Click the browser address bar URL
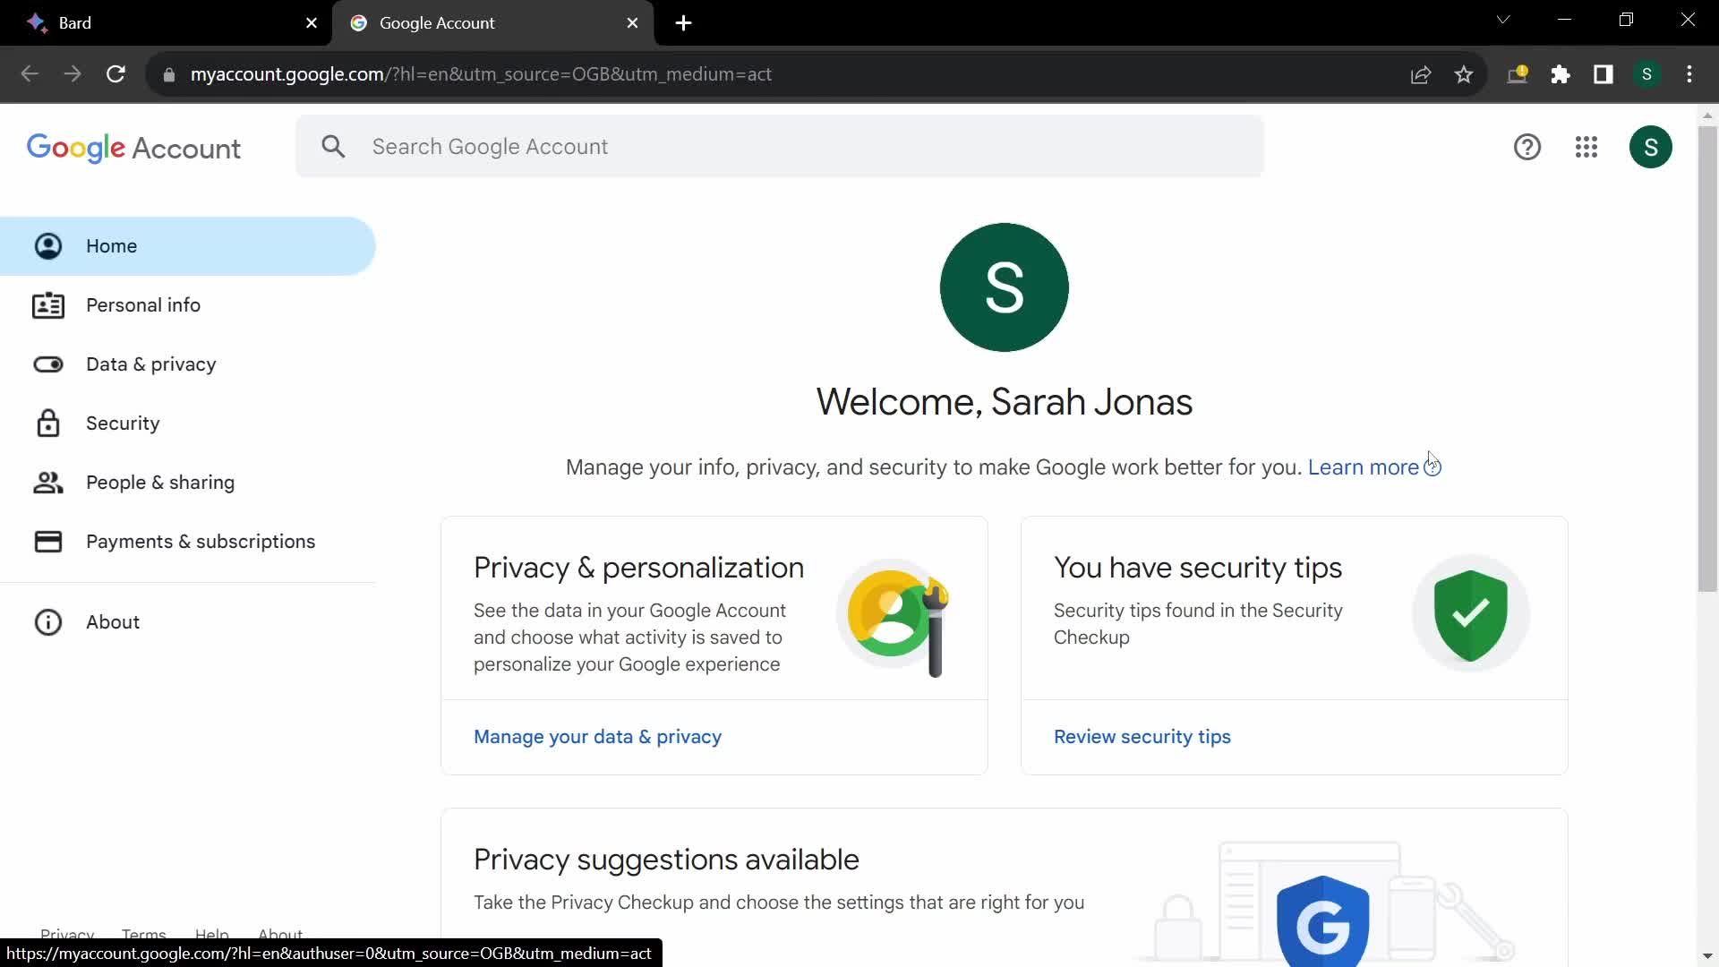Screen dimensions: 1719x967 [x=481, y=74]
